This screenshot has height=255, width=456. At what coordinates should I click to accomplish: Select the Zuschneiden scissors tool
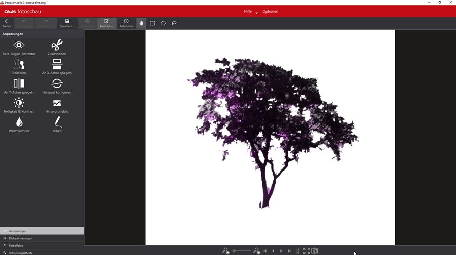coord(57,46)
